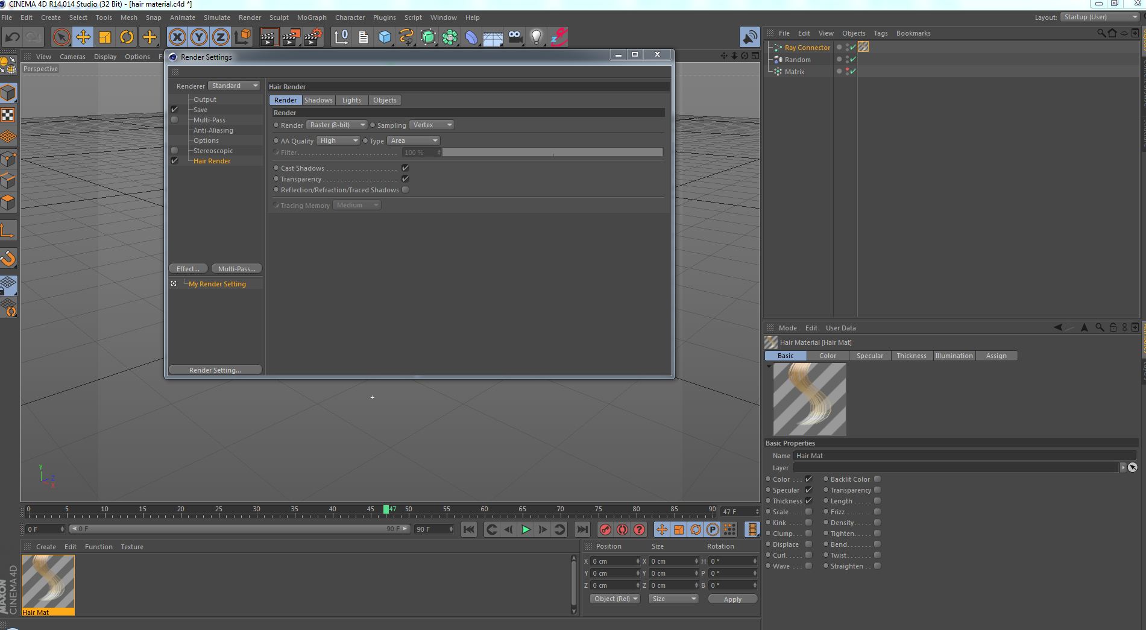The width and height of the screenshot is (1146, 630).
Task: Add a Cube primitive object
Action: coord(385,37)
